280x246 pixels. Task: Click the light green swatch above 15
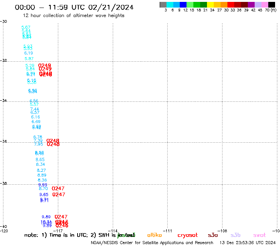(x=190, y=5)
